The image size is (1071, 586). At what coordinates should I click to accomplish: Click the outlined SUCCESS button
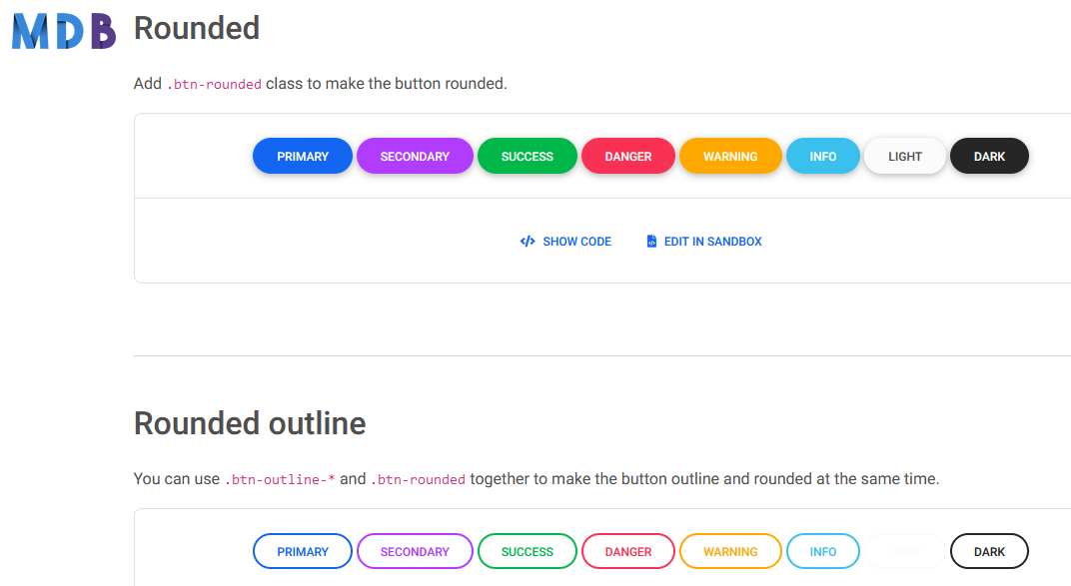coord(527,551)
